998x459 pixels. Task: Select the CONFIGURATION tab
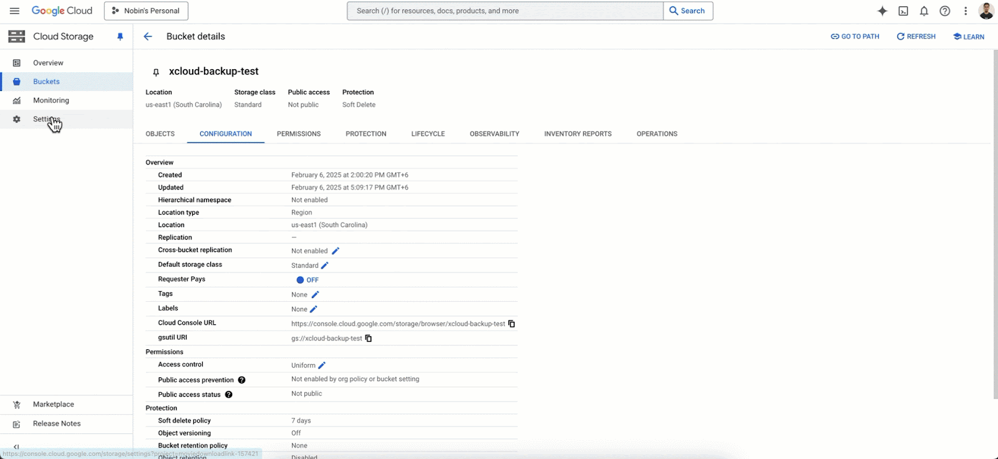[226, 133]
